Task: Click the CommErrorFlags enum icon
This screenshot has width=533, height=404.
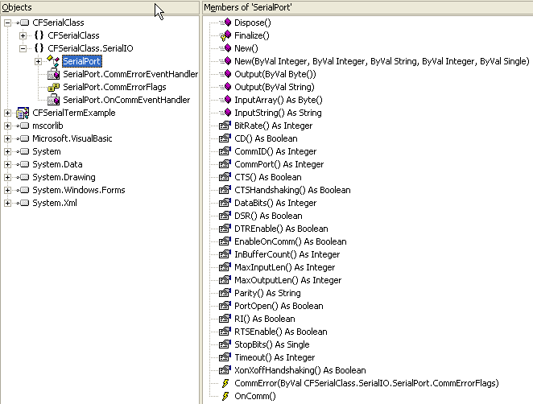Action: [53, 87]
